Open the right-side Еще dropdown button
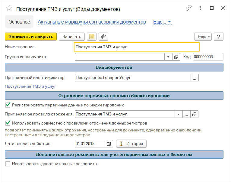Image resolution: width=231 pixels, height=183 pixels. click(x=204, y=36)
